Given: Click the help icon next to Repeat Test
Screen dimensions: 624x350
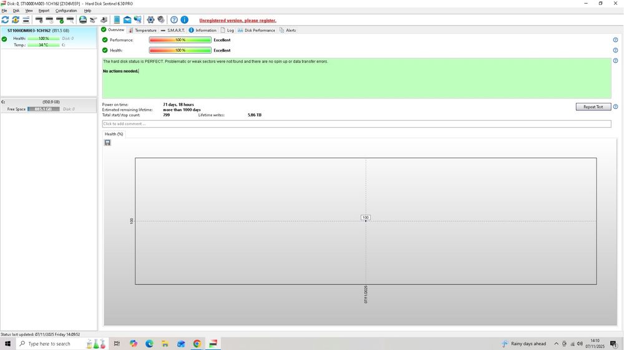Looking at the screenshot, I should (x=615, y=107).
